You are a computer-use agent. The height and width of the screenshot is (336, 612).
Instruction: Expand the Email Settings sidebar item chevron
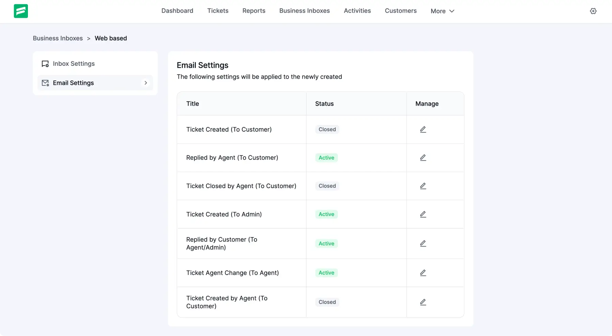pyautogui.click(x=146, y=83)
